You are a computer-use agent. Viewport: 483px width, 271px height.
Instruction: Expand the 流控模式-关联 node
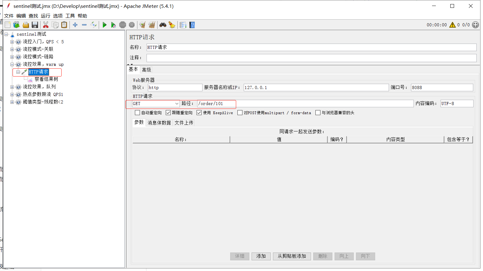[12, 49]
